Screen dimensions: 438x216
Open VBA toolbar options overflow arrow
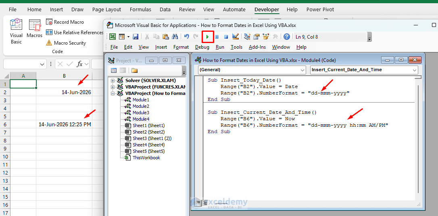tap(370, 37)
